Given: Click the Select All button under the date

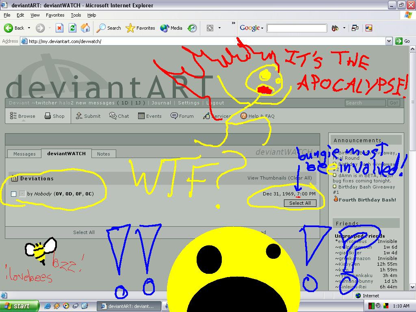Looking at the screenshot, I should pyautogui.click(x=300, y=203).
